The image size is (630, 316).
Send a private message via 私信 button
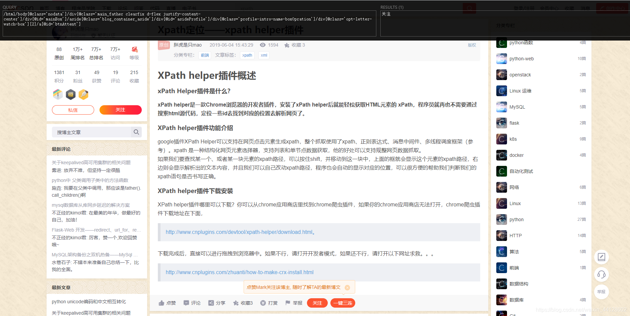pyautogui.click(x=73, y=110)
